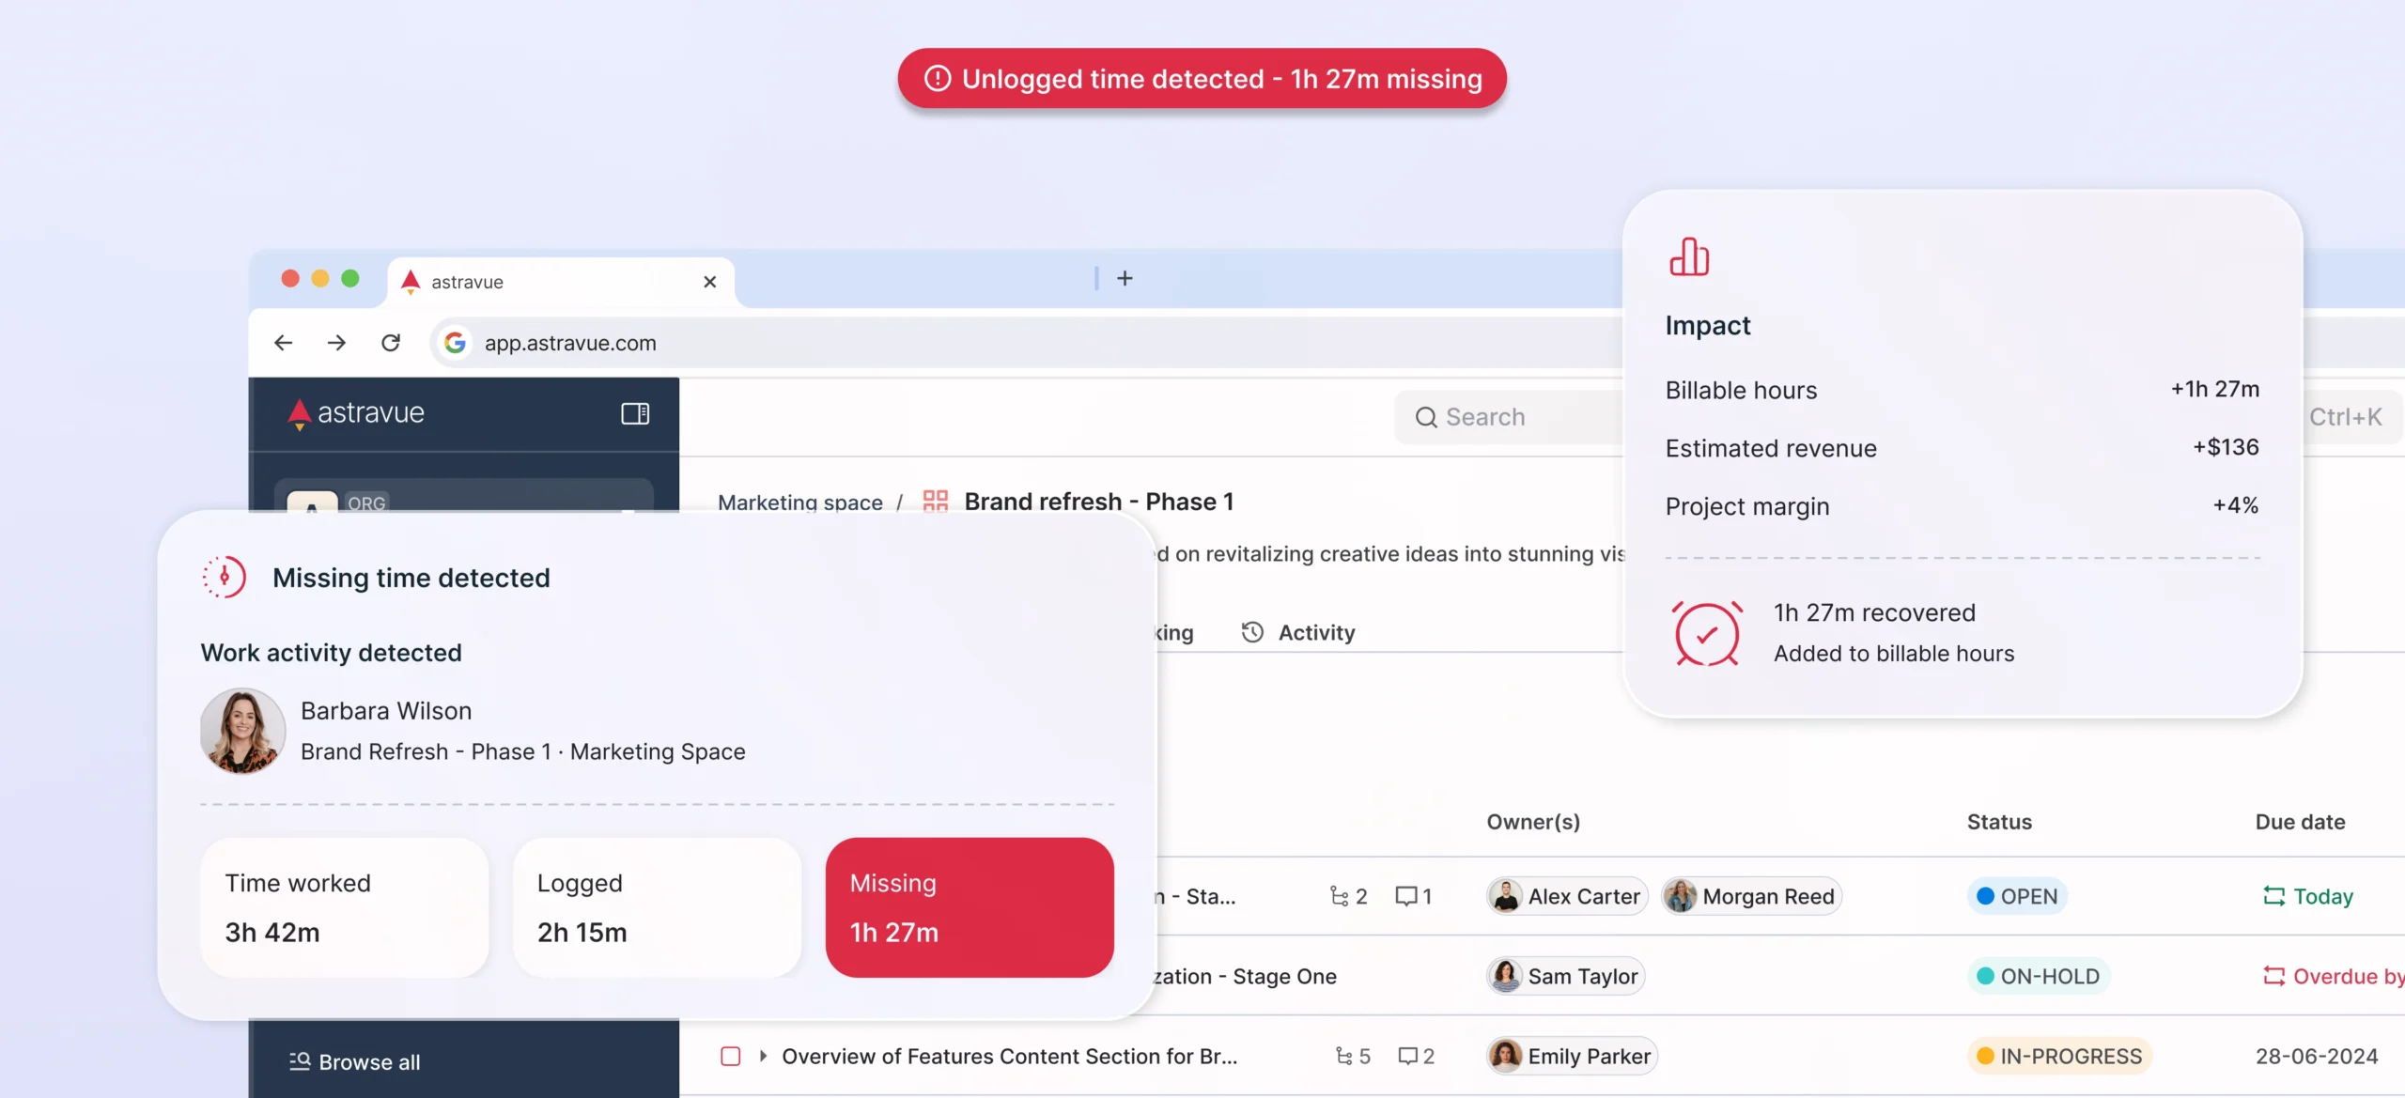Open a new browser tab with plus
This screenshot has width=2405, height=1098.
[1125, 278]
